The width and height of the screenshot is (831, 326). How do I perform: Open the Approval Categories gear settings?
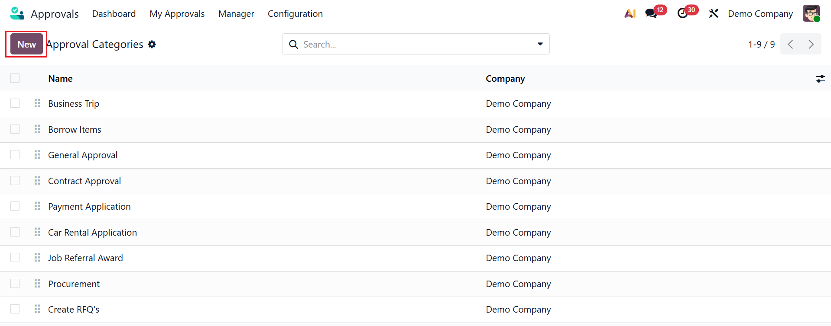pyautogui.click(x=152, y=44)
